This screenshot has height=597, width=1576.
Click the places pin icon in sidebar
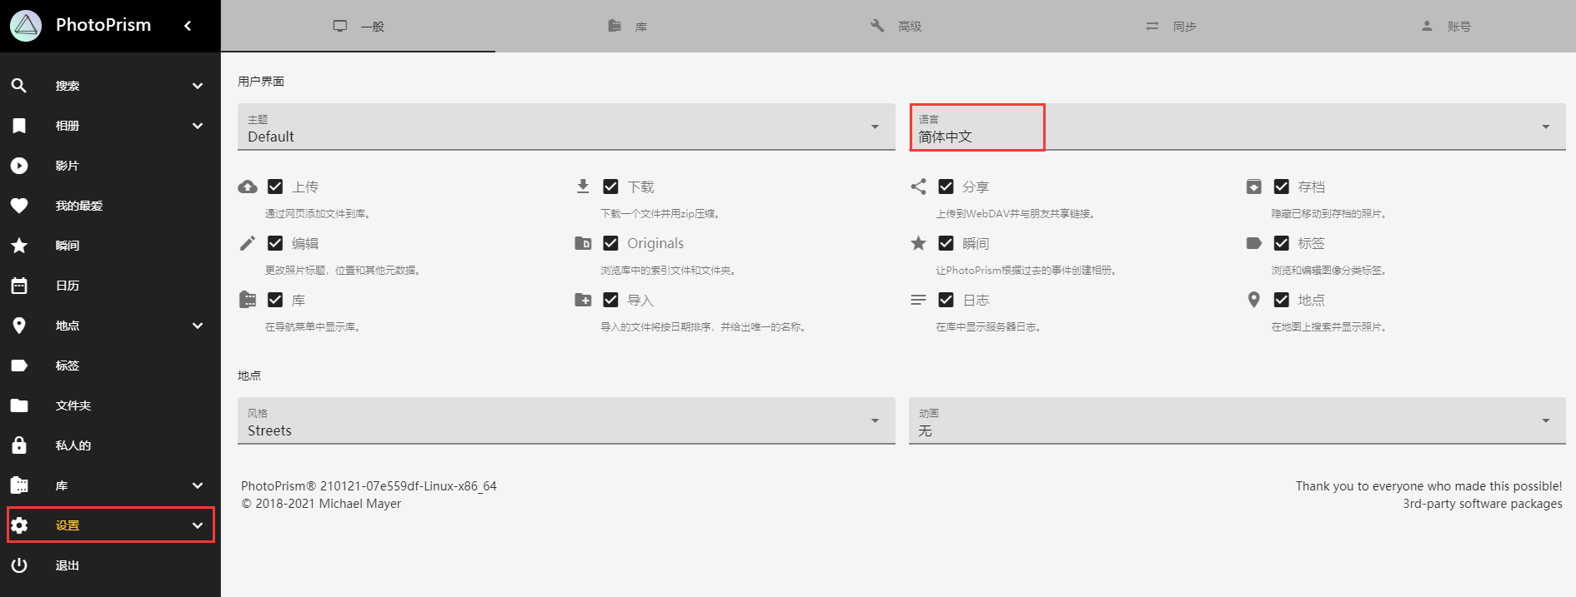click(x=19, y=326)
